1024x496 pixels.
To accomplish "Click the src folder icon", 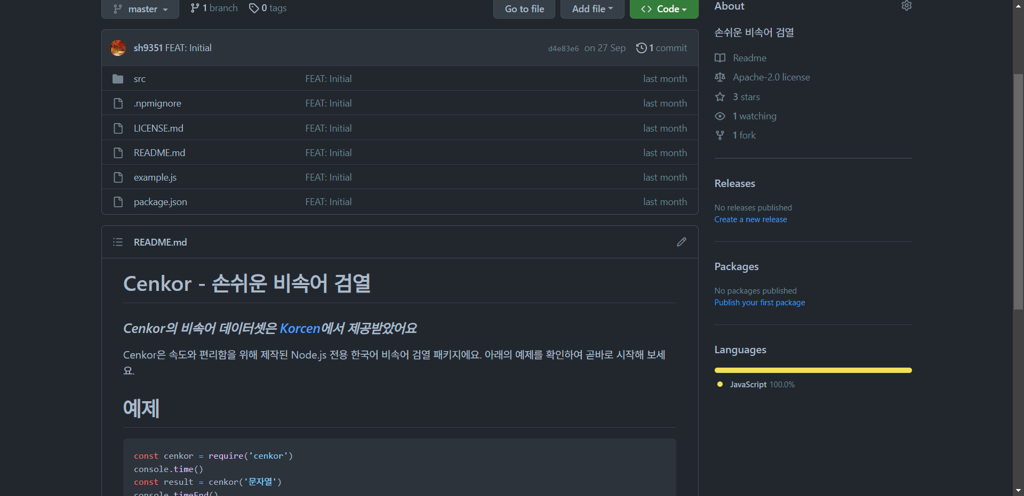I will click(118, 79).
